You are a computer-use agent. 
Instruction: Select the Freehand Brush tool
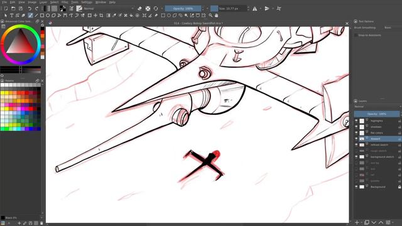[x=31, y=15]
